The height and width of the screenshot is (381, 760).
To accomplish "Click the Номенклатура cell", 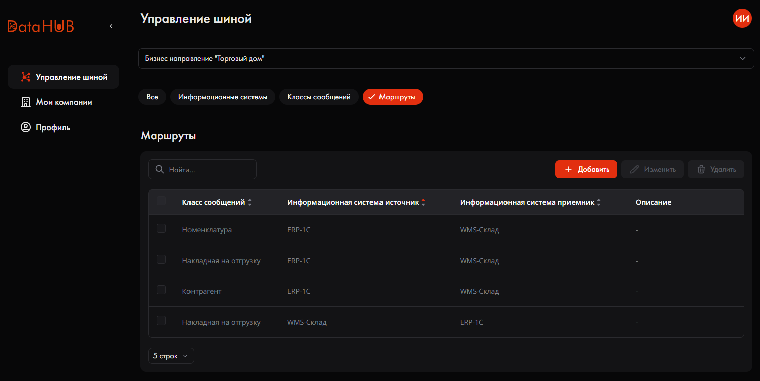I will point(207,230).
